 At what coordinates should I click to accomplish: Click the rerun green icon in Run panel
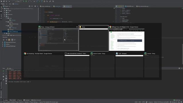point(3,71)
